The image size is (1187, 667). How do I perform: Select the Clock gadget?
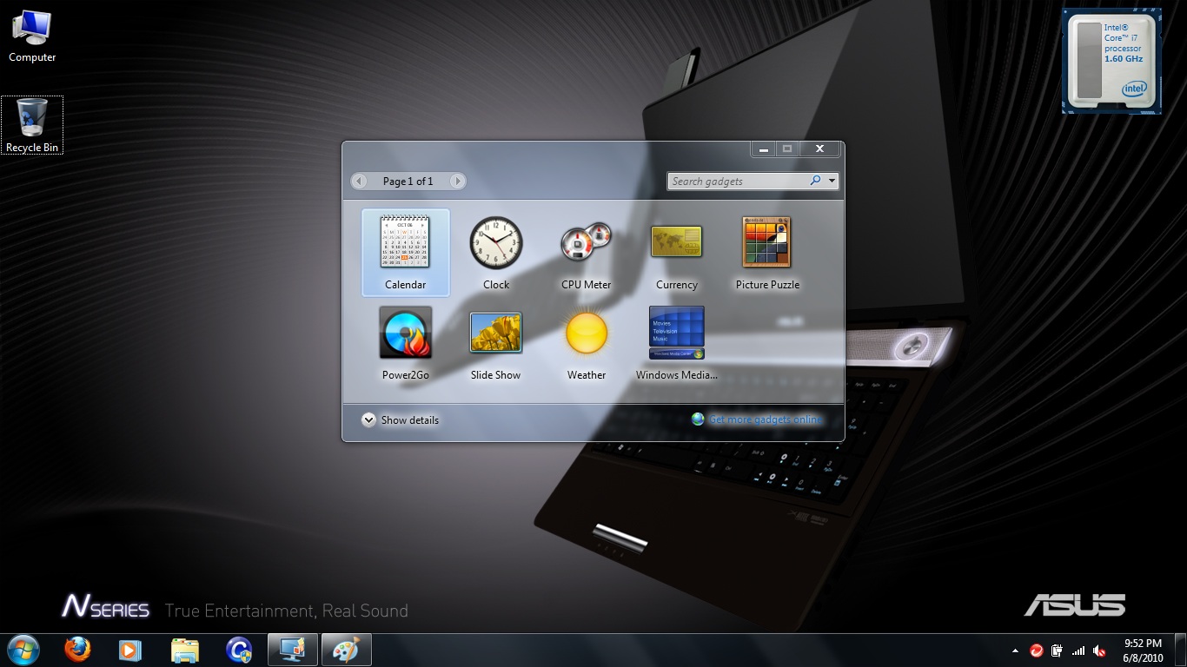[x=496, y=253]
